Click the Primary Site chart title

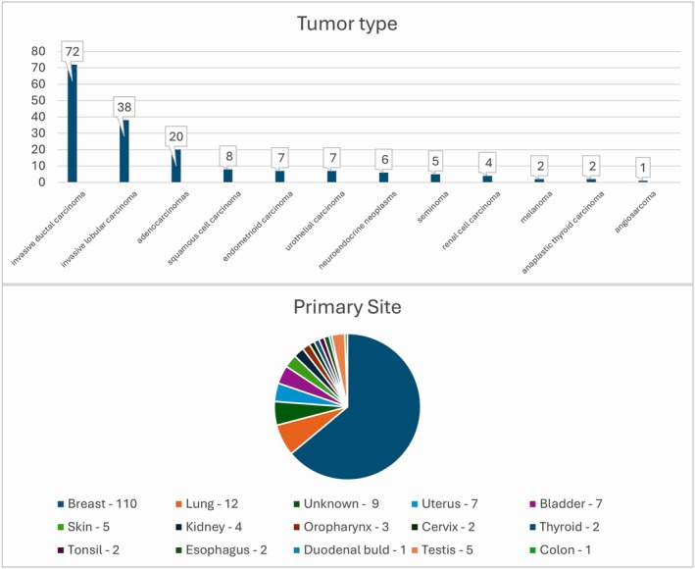(x=347, y=307)
